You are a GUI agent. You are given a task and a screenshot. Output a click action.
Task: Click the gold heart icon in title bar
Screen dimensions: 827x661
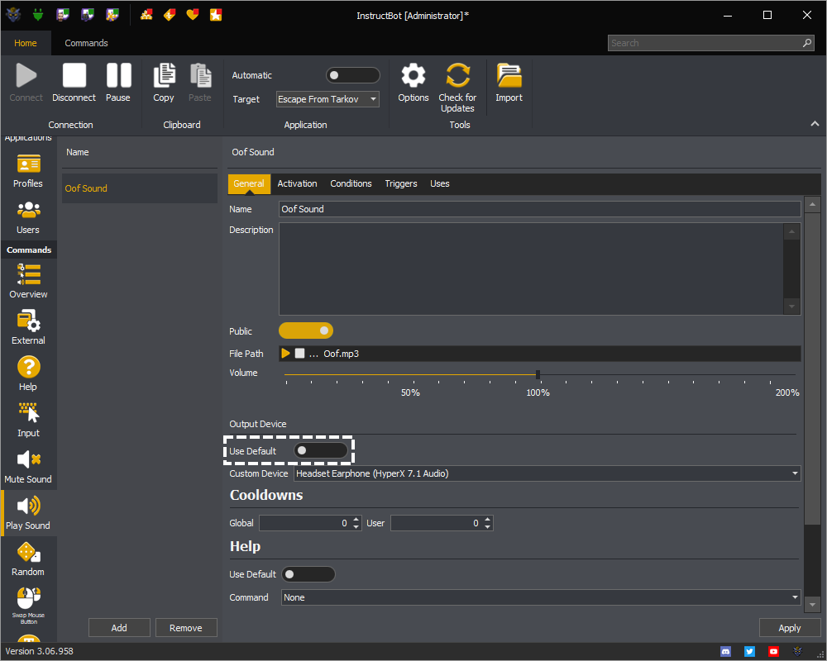pyautogui.click(x=193, y=15)
